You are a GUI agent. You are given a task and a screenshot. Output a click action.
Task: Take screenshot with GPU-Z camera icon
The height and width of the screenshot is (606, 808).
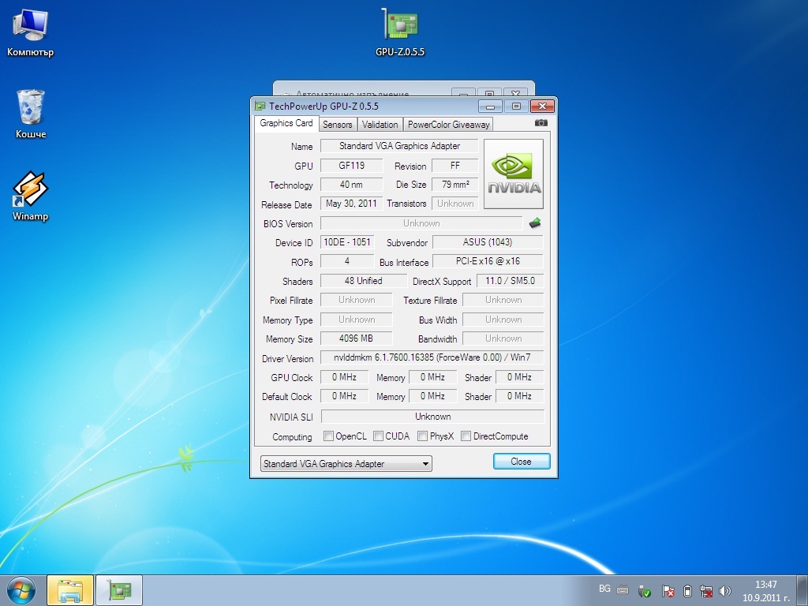click(x=541, y=122)
